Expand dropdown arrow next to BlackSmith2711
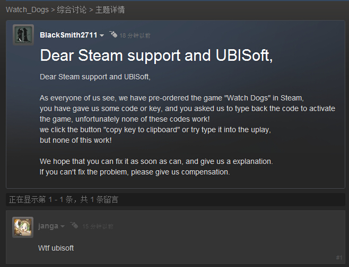The image size is (349, 267). [x=102, y=35]
